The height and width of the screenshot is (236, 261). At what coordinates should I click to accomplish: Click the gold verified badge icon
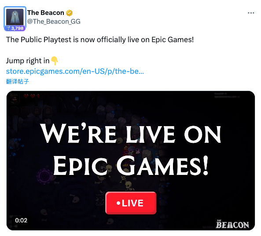pyautogui.click(x=69, y=13)
